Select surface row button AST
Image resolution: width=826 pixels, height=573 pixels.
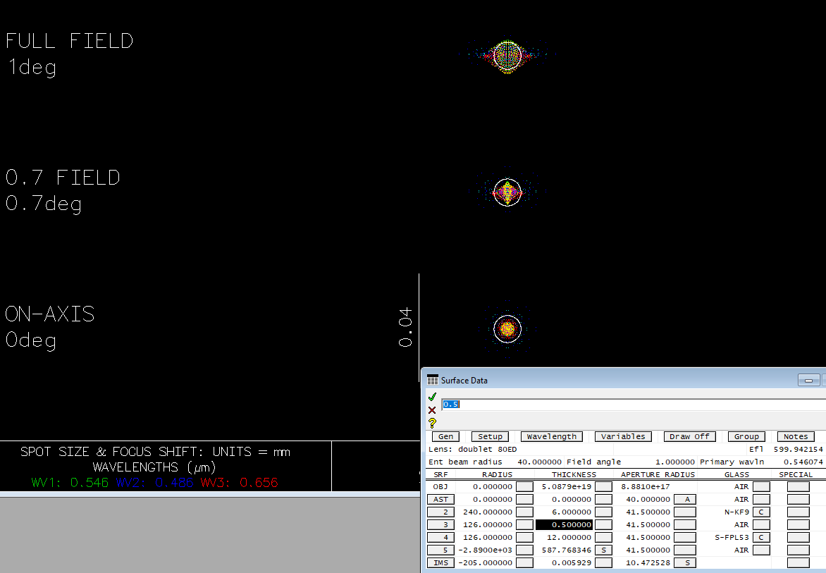[441, 499]
